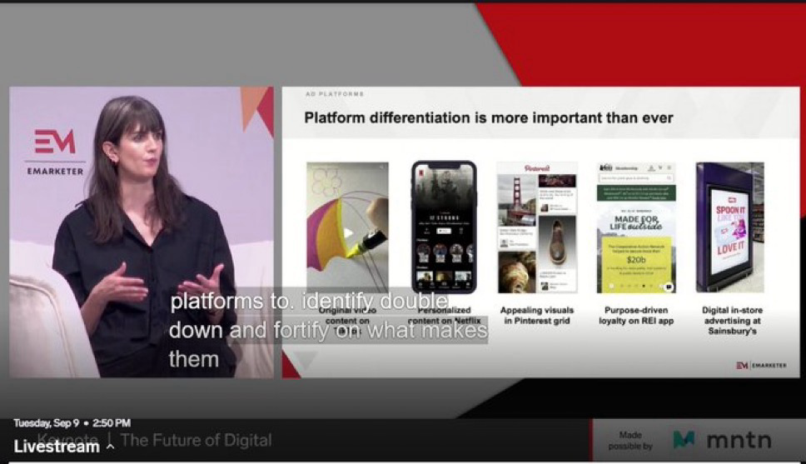Screen dimensions: 806x464
Task: Click 'Digital in-store advertising at Sainsbury's' caption
Action: click(732, 321)
